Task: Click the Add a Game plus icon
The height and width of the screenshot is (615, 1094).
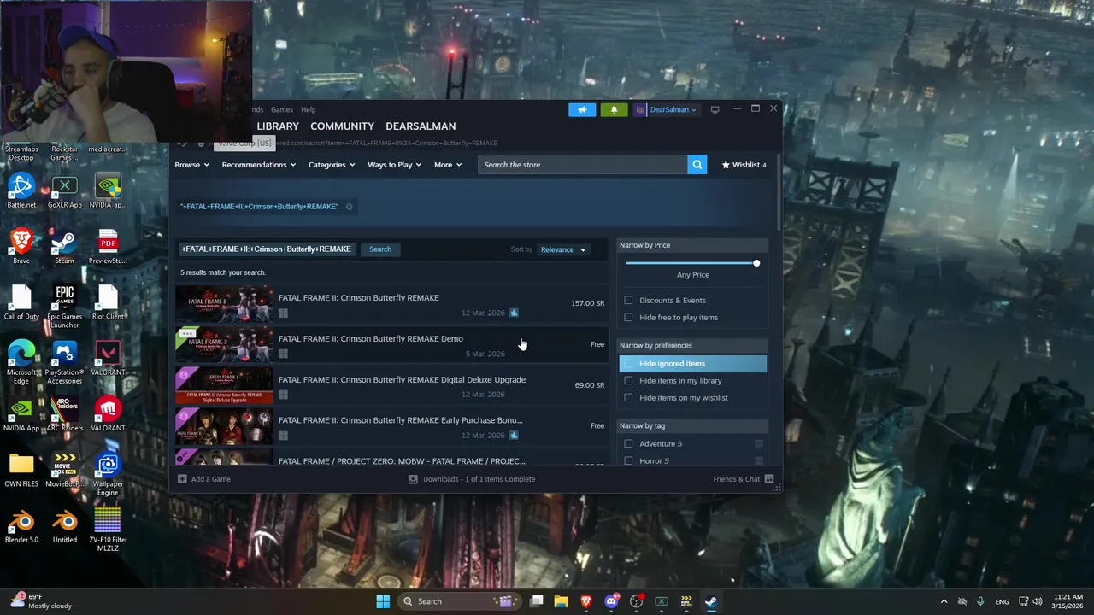Action: pos(182,479)
